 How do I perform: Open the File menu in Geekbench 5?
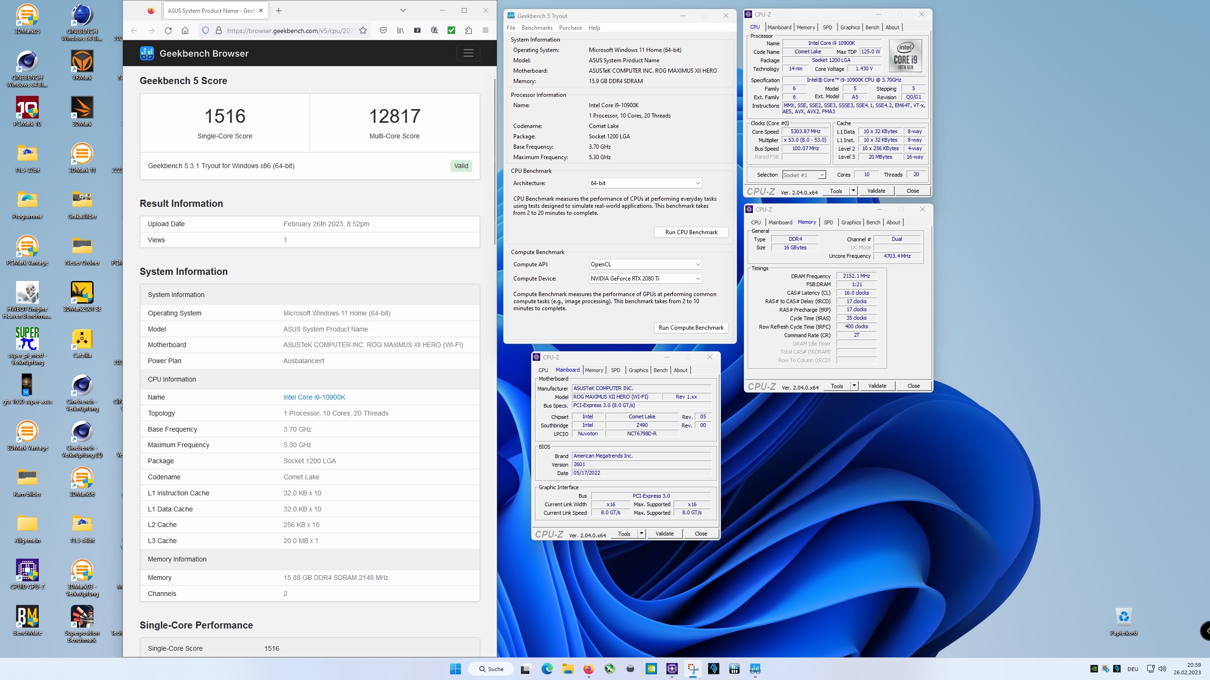point(511,28)
